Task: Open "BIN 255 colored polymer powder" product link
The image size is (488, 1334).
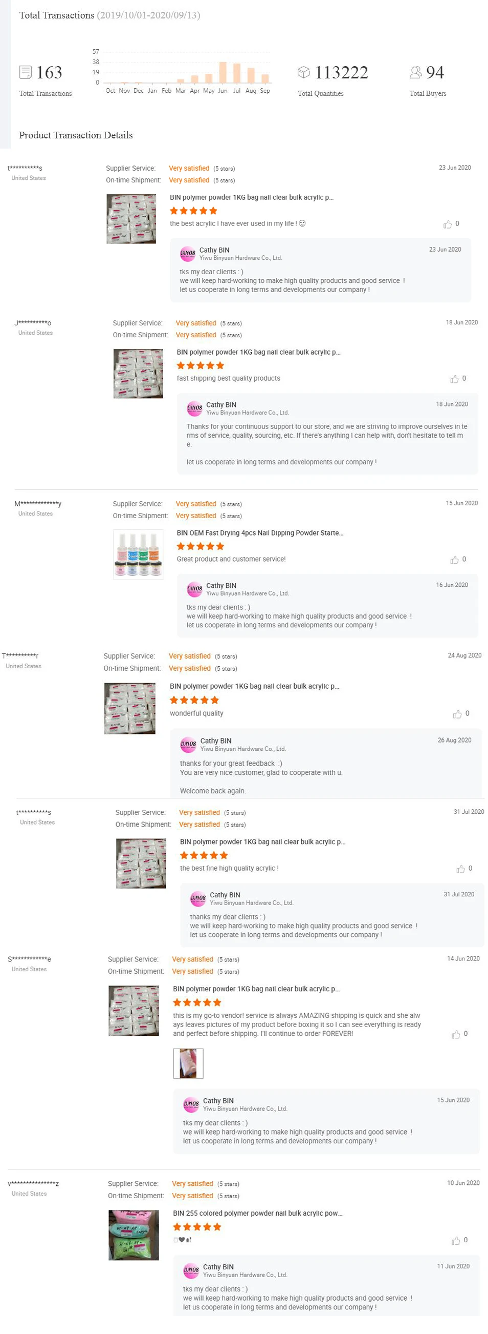Action: 257,1214
